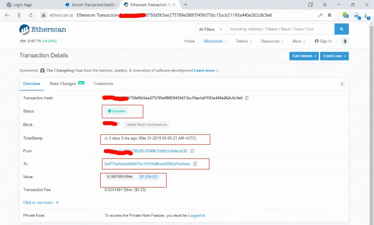Click the Logged In link
374x225 pixels.
point(196,216)
